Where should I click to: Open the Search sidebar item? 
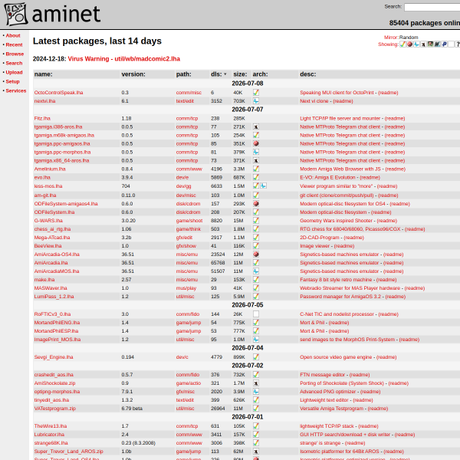pyautogui.click(x=14, y=63)
